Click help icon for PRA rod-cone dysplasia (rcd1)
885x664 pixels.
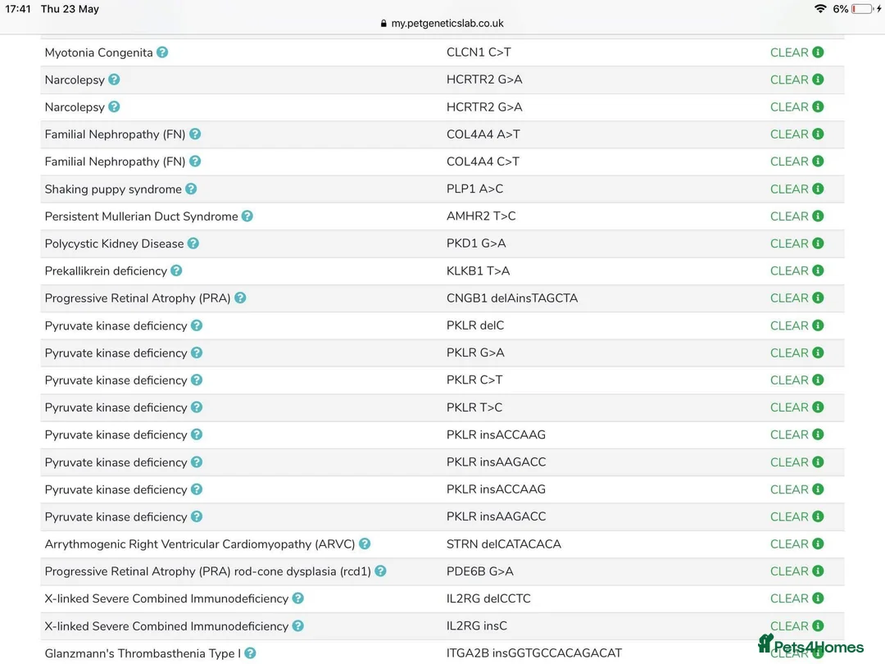click(380, 571)
